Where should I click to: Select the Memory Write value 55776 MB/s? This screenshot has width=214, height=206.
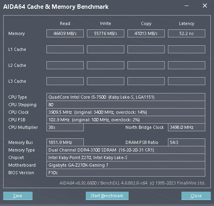106,33
